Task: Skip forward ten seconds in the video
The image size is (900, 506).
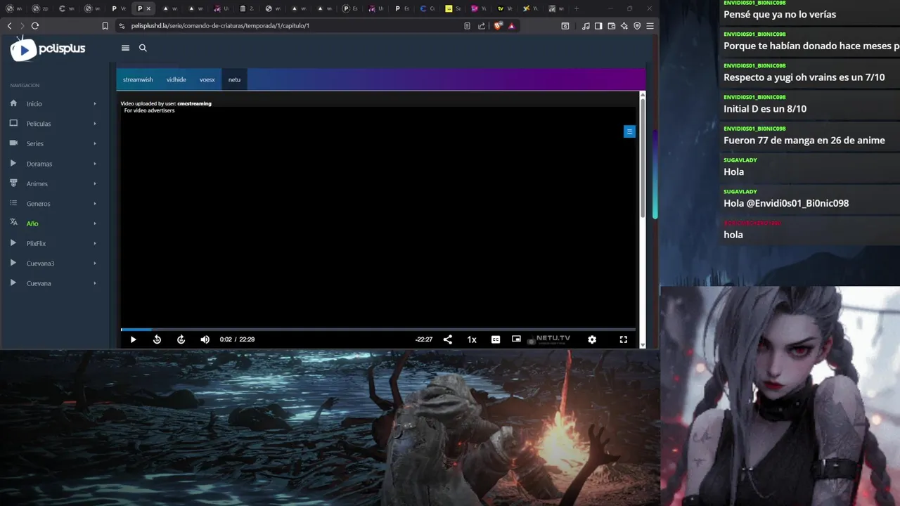Action: click(181, 339)
